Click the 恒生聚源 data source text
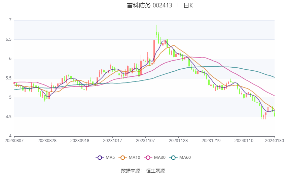 pyautogui.click(x=155, y=171)
